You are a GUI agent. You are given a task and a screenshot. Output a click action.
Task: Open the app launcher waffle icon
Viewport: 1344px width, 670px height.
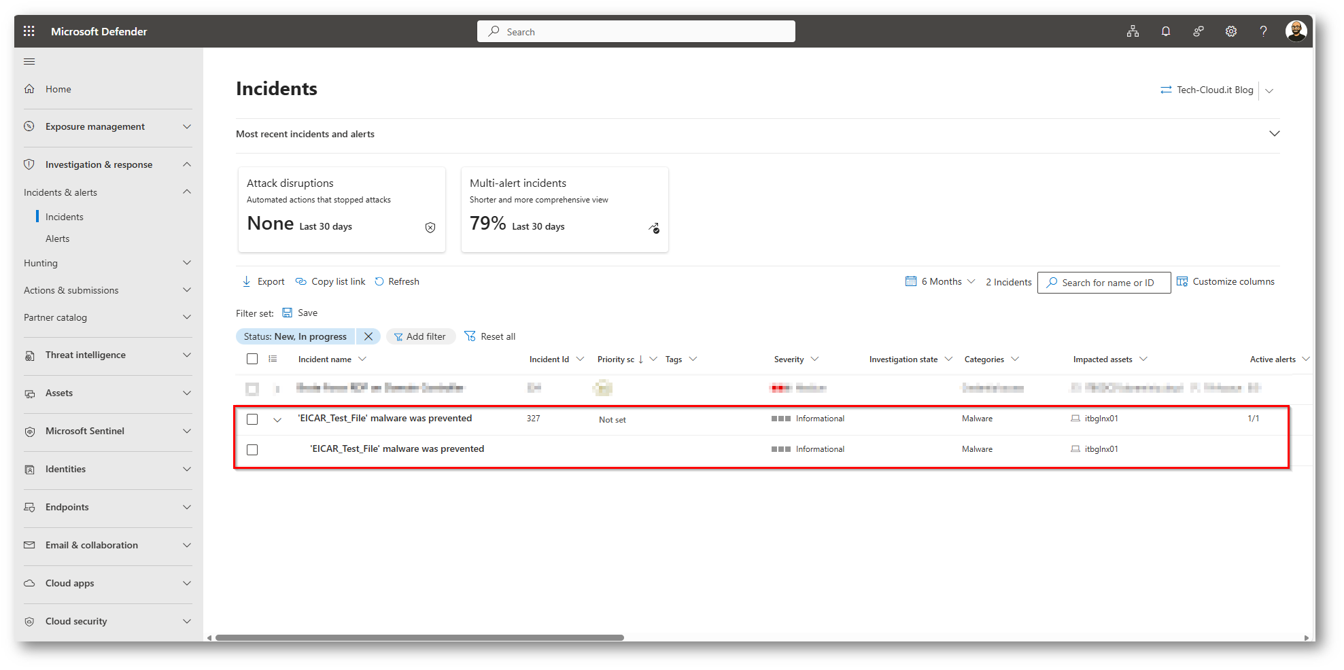coord(29,31)
